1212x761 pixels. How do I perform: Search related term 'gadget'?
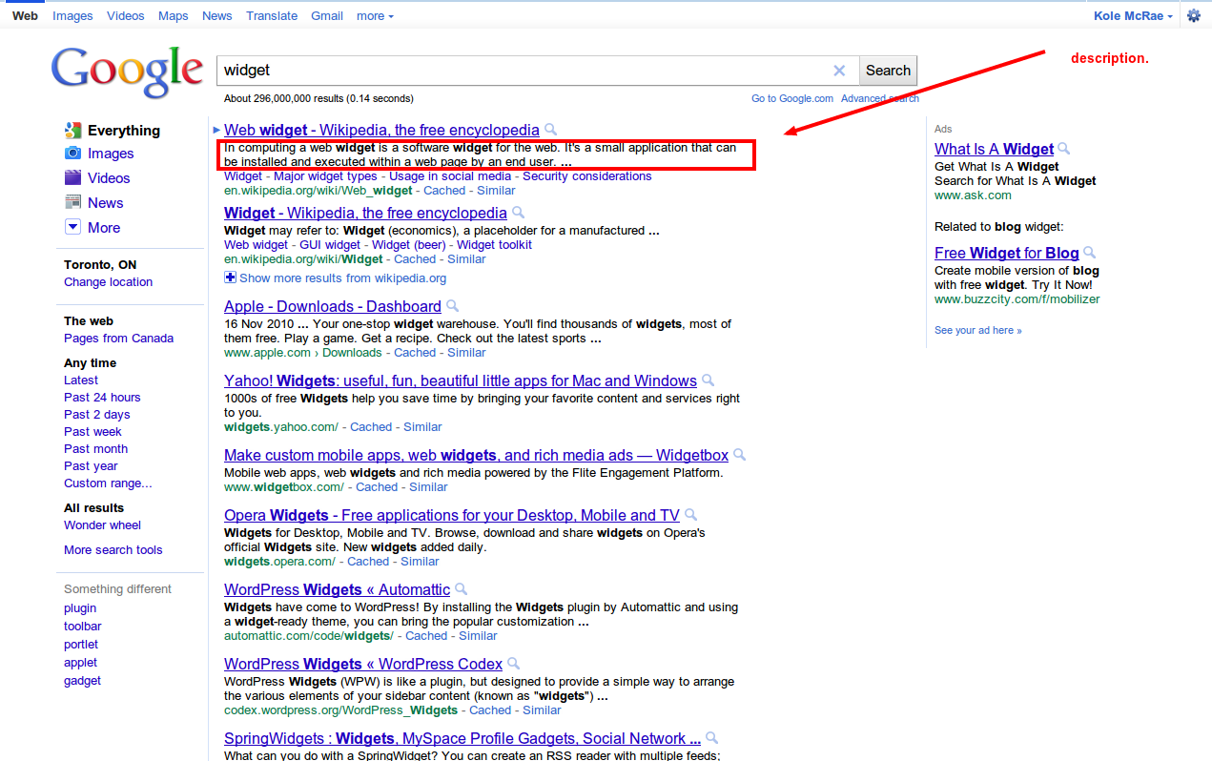pos(82,680)
